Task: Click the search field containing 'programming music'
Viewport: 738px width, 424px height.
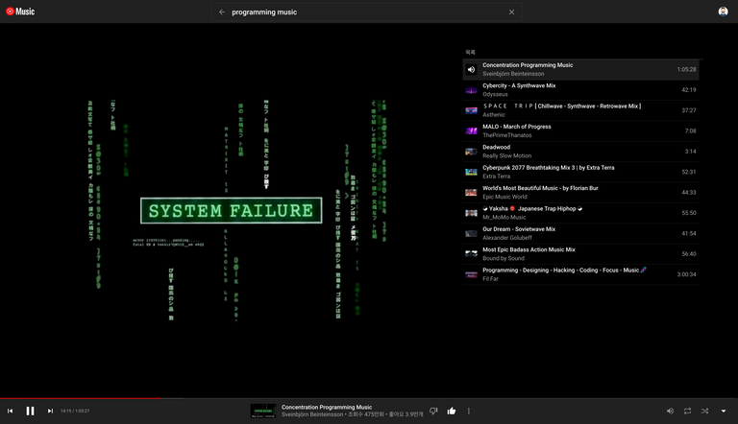Action: [x=367, y=12]
